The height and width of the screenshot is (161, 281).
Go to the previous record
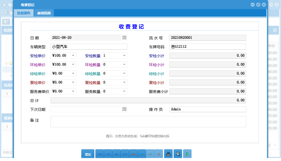coord(108,154)
